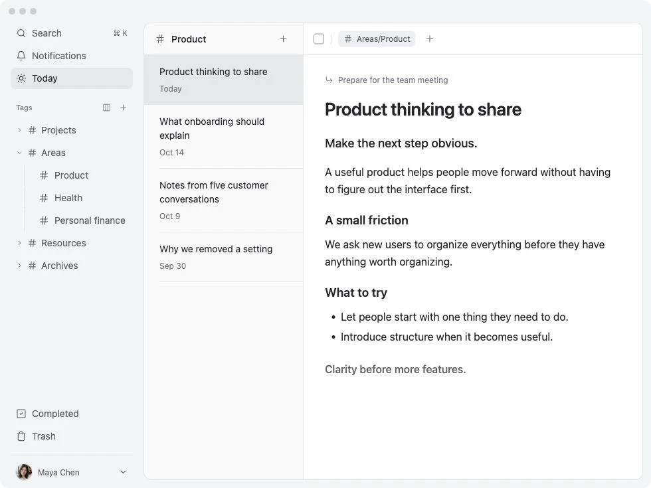Click hash icon in Product list header

tap(160, 39)
